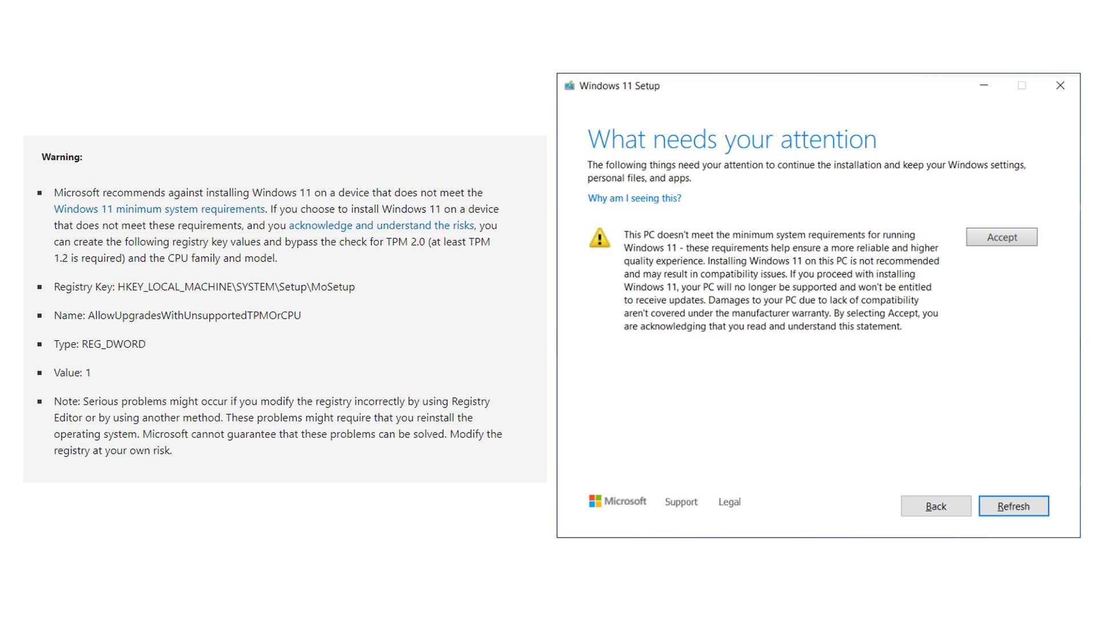Open the Legal link
Image resolution: width=1097 pixels, height=617 pixels.
pos(729,502)
